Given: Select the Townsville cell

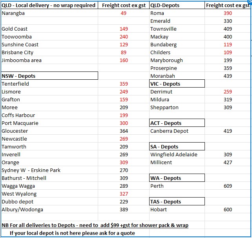Looking at the screenshot, I should click(177, 29).
